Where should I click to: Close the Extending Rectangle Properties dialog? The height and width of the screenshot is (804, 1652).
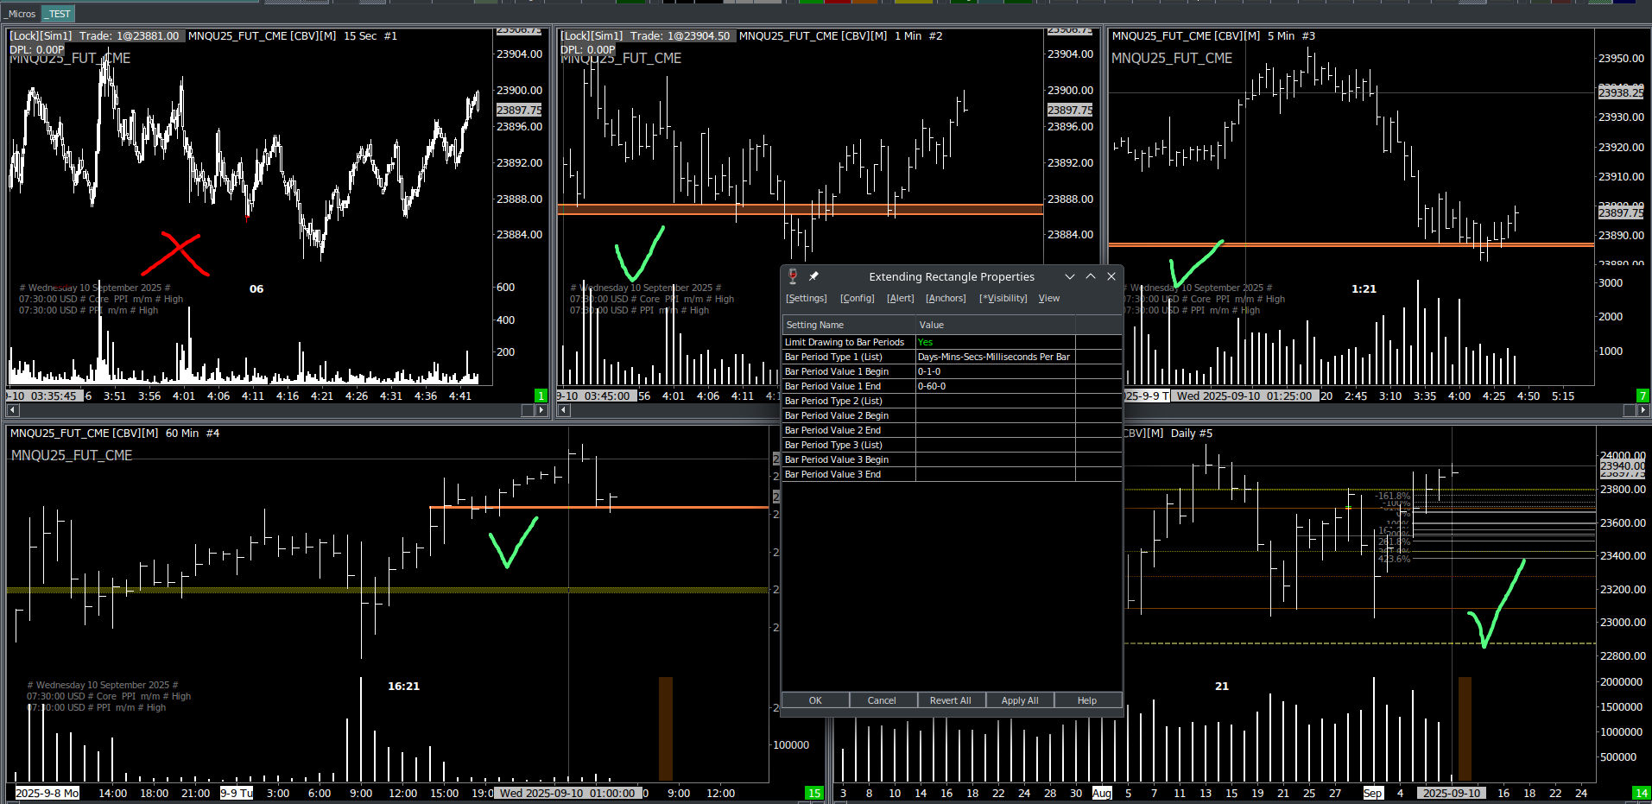[1111, 276]
